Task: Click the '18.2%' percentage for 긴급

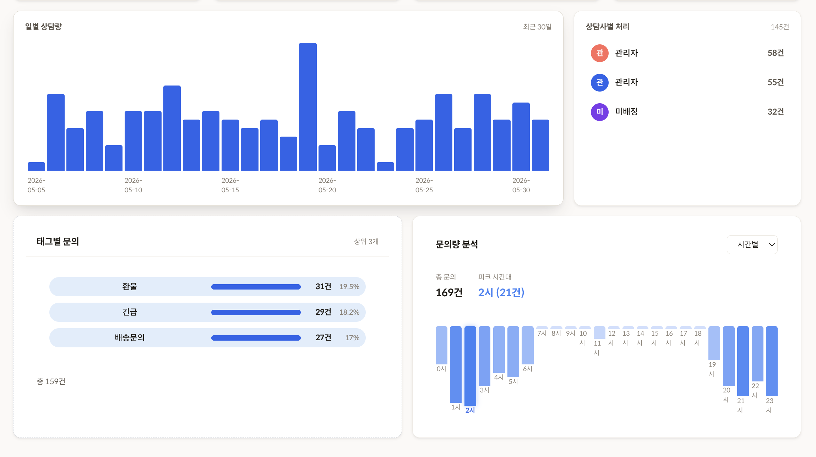Action: pos(349,312)
